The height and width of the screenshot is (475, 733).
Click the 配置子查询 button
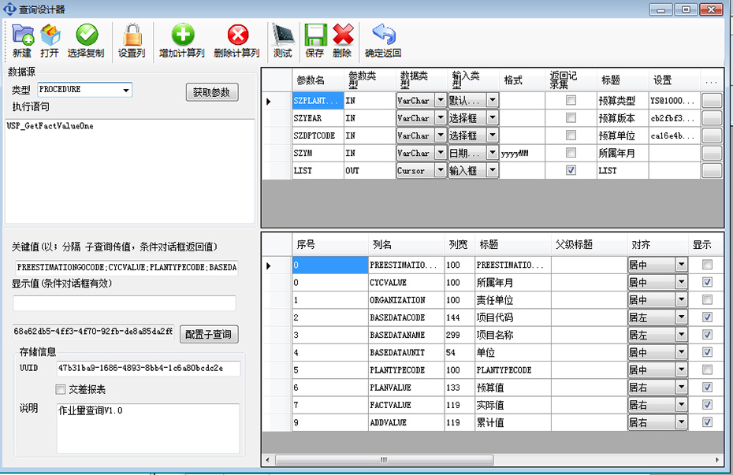pyautogui.click(x=209, y=333)
